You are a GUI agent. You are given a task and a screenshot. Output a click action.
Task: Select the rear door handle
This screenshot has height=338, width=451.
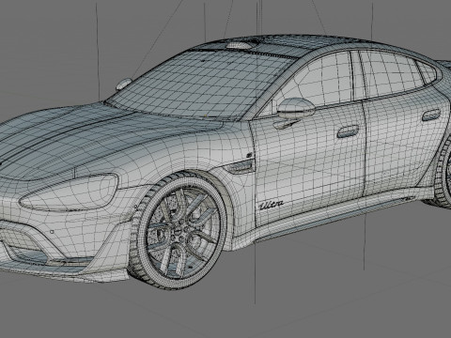point(431,115)
